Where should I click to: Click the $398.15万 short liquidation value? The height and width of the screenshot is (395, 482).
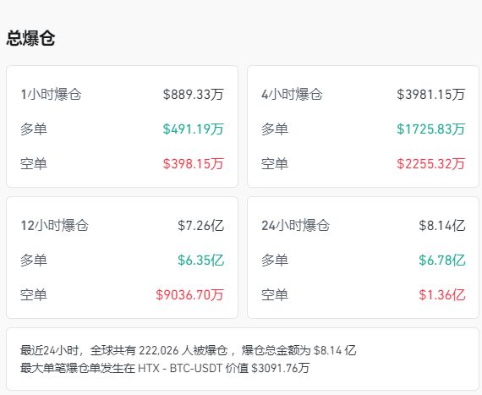point(194,163)
